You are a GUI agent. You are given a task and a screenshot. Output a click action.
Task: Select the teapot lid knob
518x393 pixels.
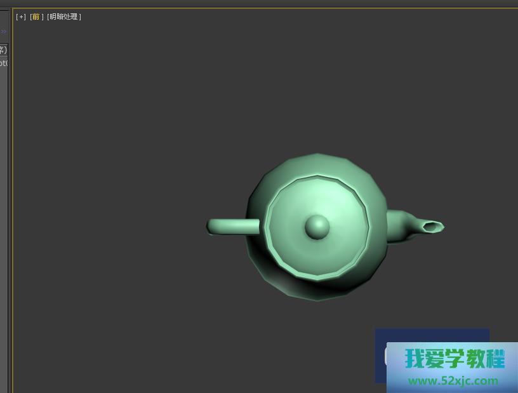[317, 227]
